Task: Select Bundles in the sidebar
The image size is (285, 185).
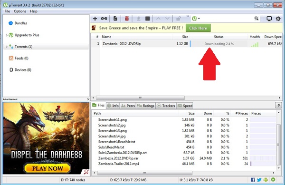Action: pyautogui.click(x=21, y=23)
